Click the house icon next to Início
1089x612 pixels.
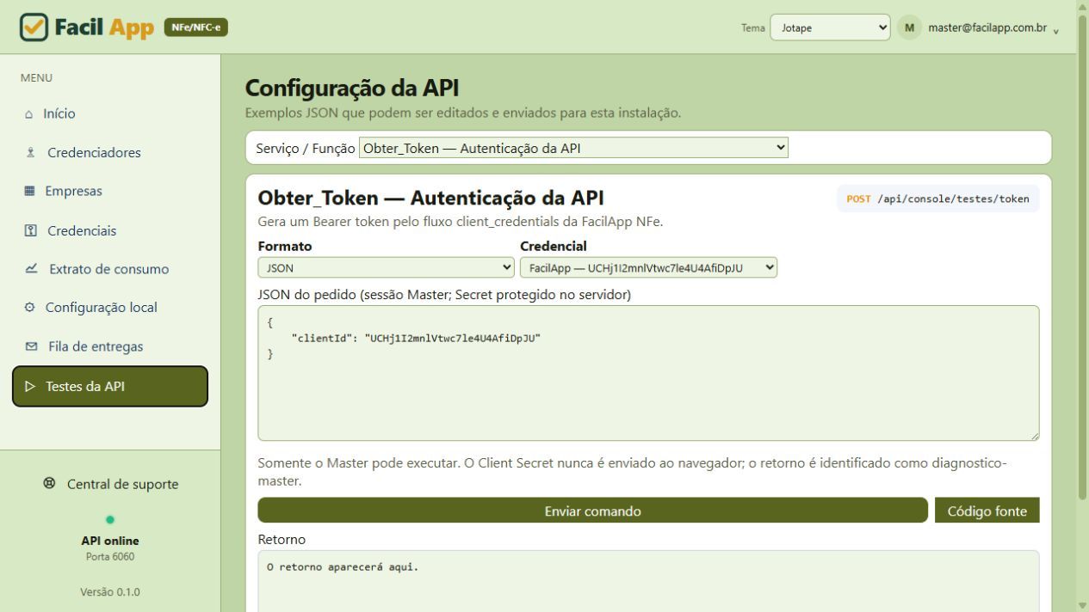29,113
